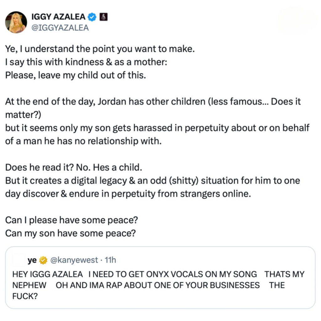Open Iggy Azalea's profile avatar photo

click(16, 22)
